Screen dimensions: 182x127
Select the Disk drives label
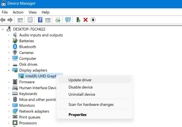(x=28, y=64)
